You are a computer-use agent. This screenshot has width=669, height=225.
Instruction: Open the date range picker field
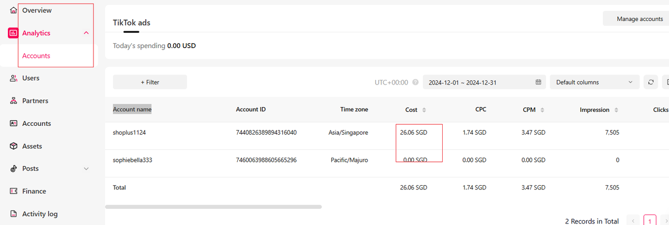484,82
